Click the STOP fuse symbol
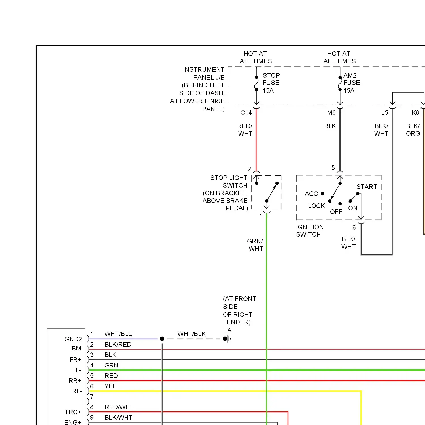Screen dimensions: 425x425 pyautogui.click(x=256, y=83)
